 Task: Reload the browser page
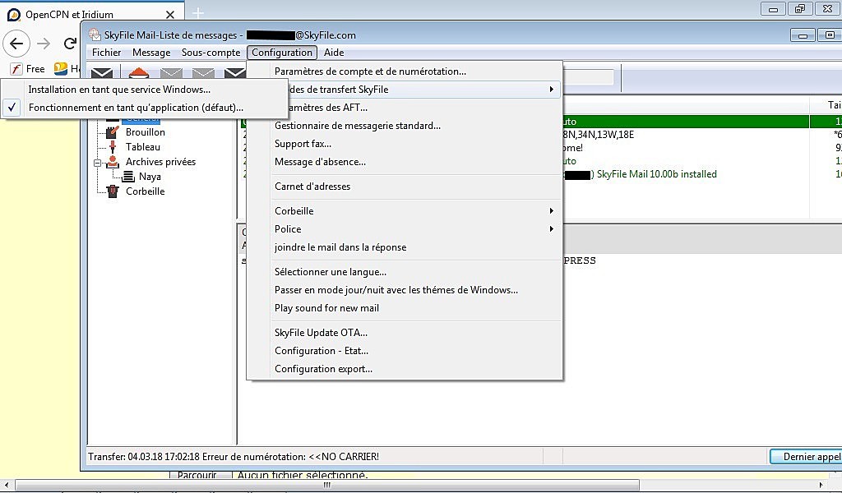70,44
